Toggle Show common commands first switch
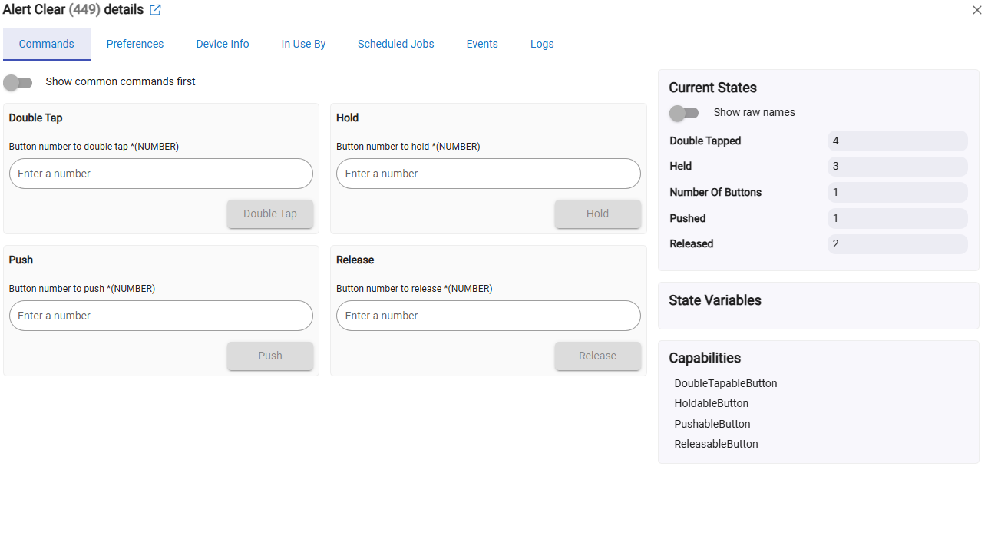The height and width of the screenshot is (533, 988). coord(18,82)
